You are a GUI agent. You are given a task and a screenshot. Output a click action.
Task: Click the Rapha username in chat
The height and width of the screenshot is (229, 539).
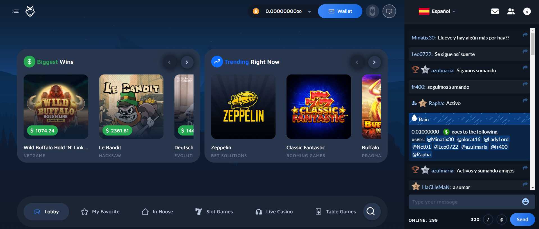pos(436,103)
